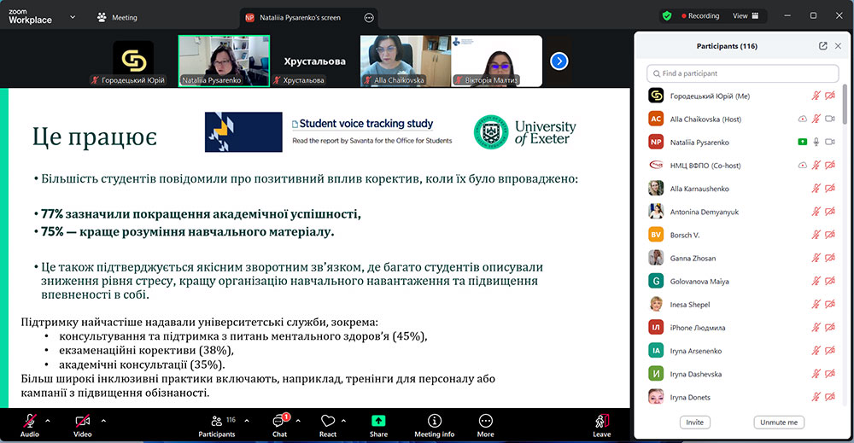Turn on camera with Video button
Viewport: 854px width, 443px height.
pyautogui.click(x=83, y=423)
